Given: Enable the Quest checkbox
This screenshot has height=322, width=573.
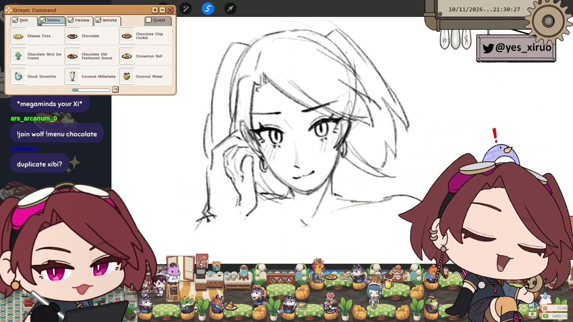Looking at the screenshot, I should click(x=149, y=20).
